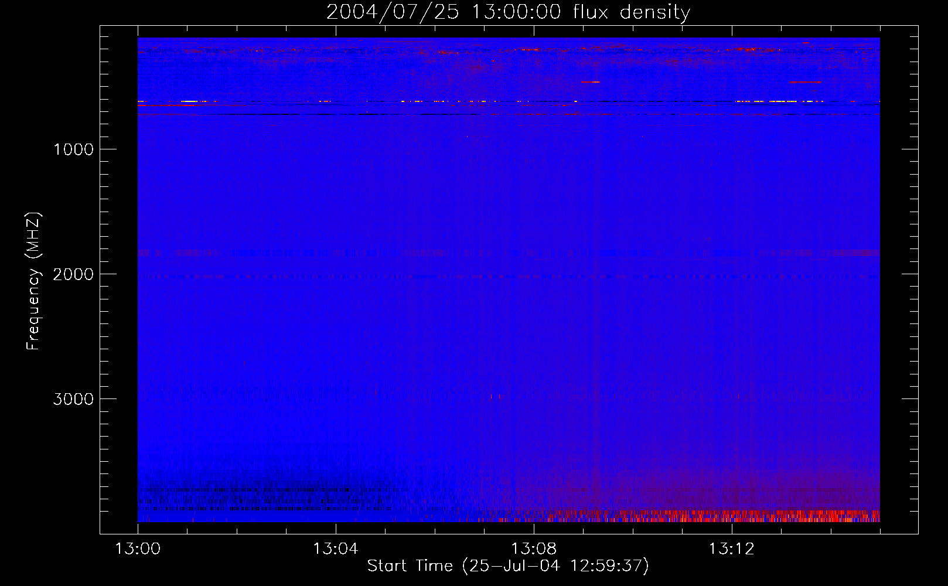
Task: Click the "1000" frequency tick label
Action: point(73,149)
